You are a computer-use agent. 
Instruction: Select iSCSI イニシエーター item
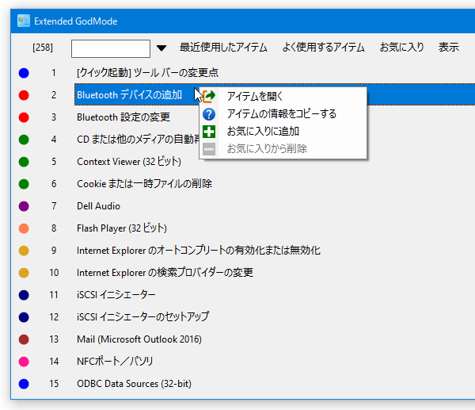(x=116, y=295)
